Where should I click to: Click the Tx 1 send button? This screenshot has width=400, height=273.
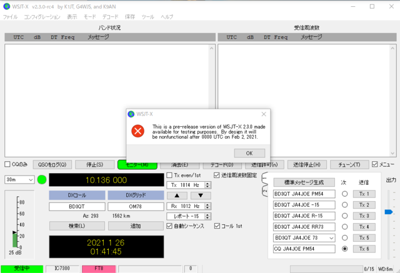pyautogui.click(x=364, y=194)
